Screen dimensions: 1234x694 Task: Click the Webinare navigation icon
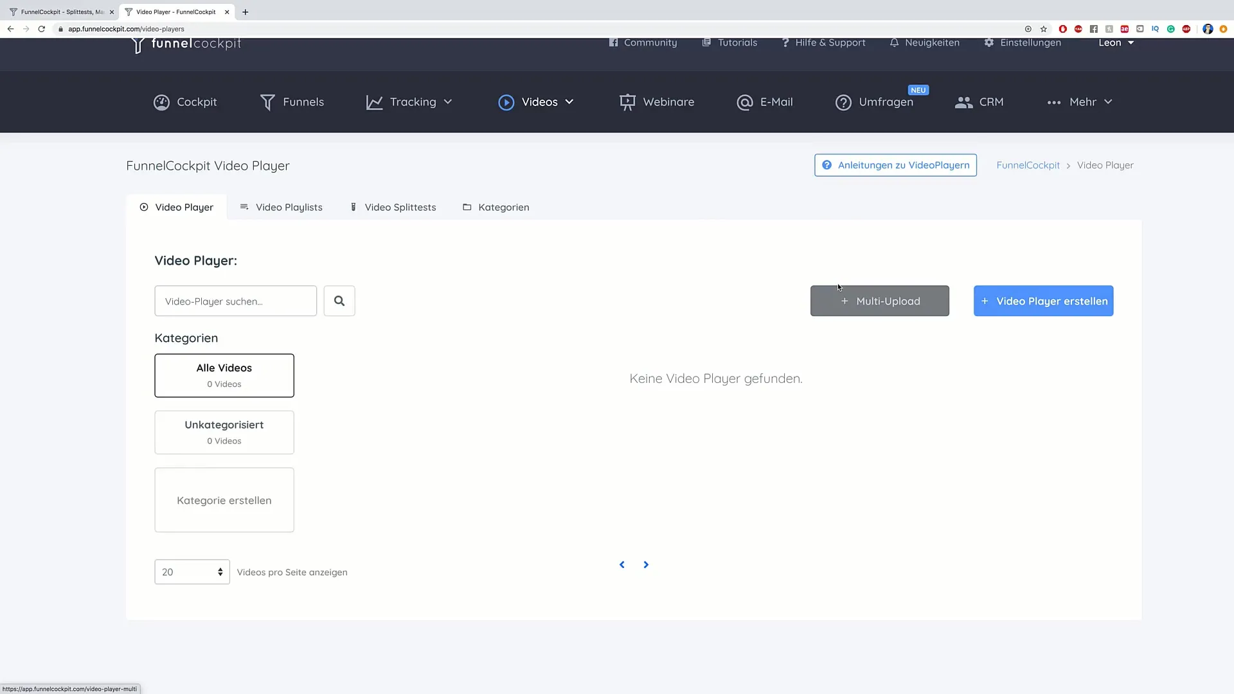pos(627,102)
